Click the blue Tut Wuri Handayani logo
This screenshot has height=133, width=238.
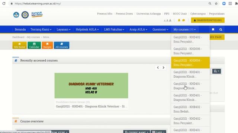point(16,15)
